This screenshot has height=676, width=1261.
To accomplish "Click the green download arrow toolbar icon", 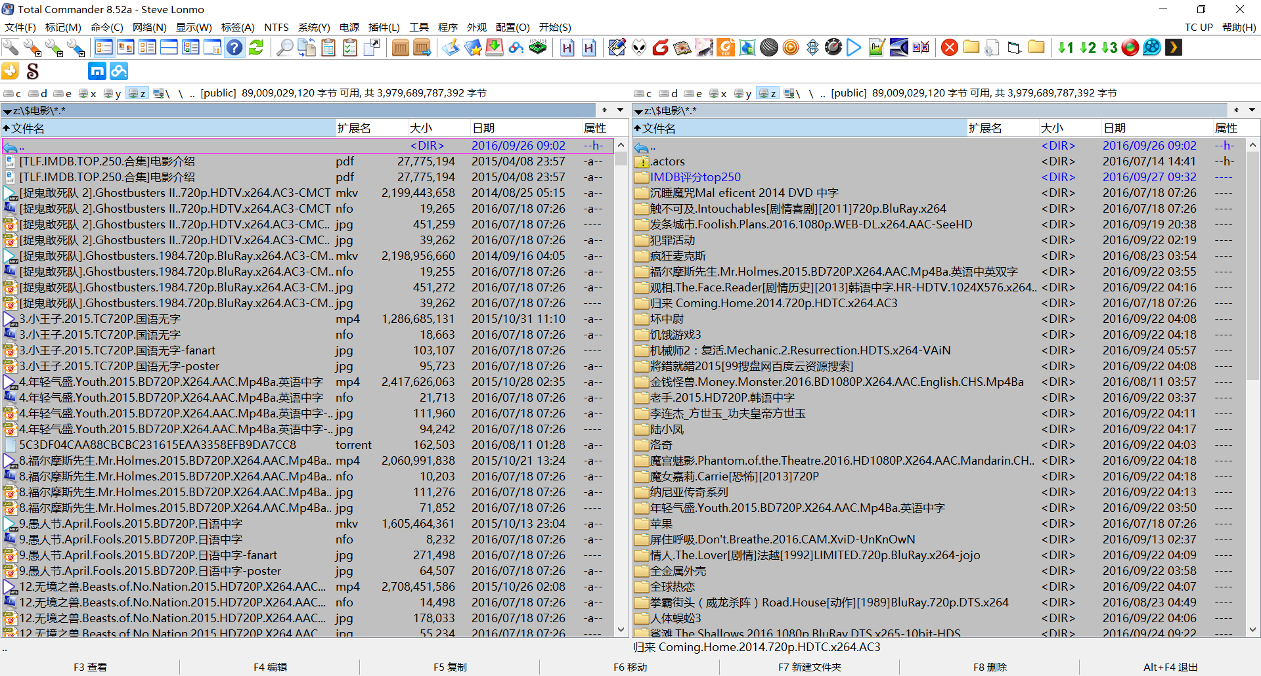I will 495,47.
